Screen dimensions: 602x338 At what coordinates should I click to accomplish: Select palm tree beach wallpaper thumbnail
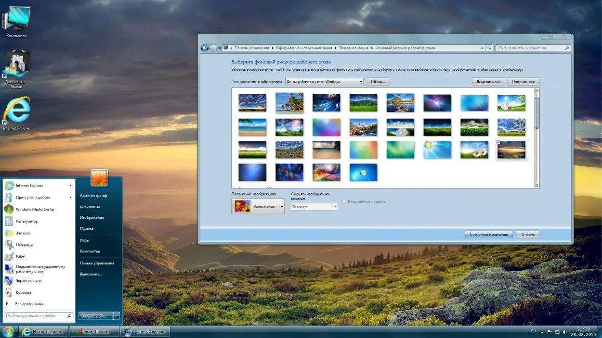pyautogui.click(x=289, y=103)
